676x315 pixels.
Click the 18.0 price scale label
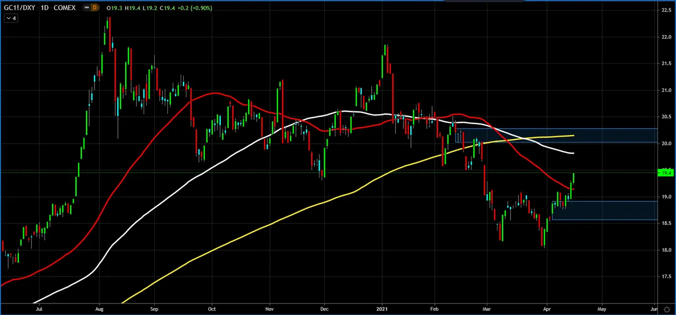coord(666,250)
